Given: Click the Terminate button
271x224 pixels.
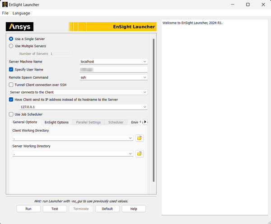Looking at the screenshot, I should click(x=81, y=209).
